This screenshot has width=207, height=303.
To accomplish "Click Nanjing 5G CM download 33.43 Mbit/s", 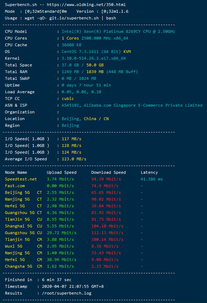I will (x=106, y=253).
